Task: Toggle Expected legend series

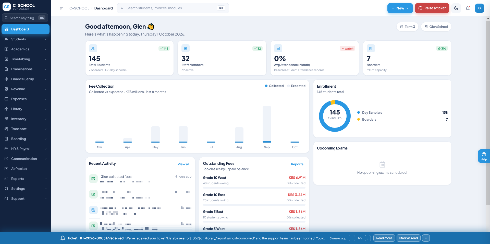Action: click(296, 86)
